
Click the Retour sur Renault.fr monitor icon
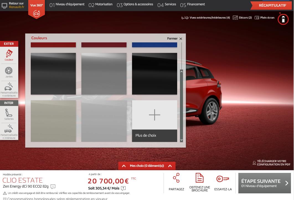click(x=4, y=6)
